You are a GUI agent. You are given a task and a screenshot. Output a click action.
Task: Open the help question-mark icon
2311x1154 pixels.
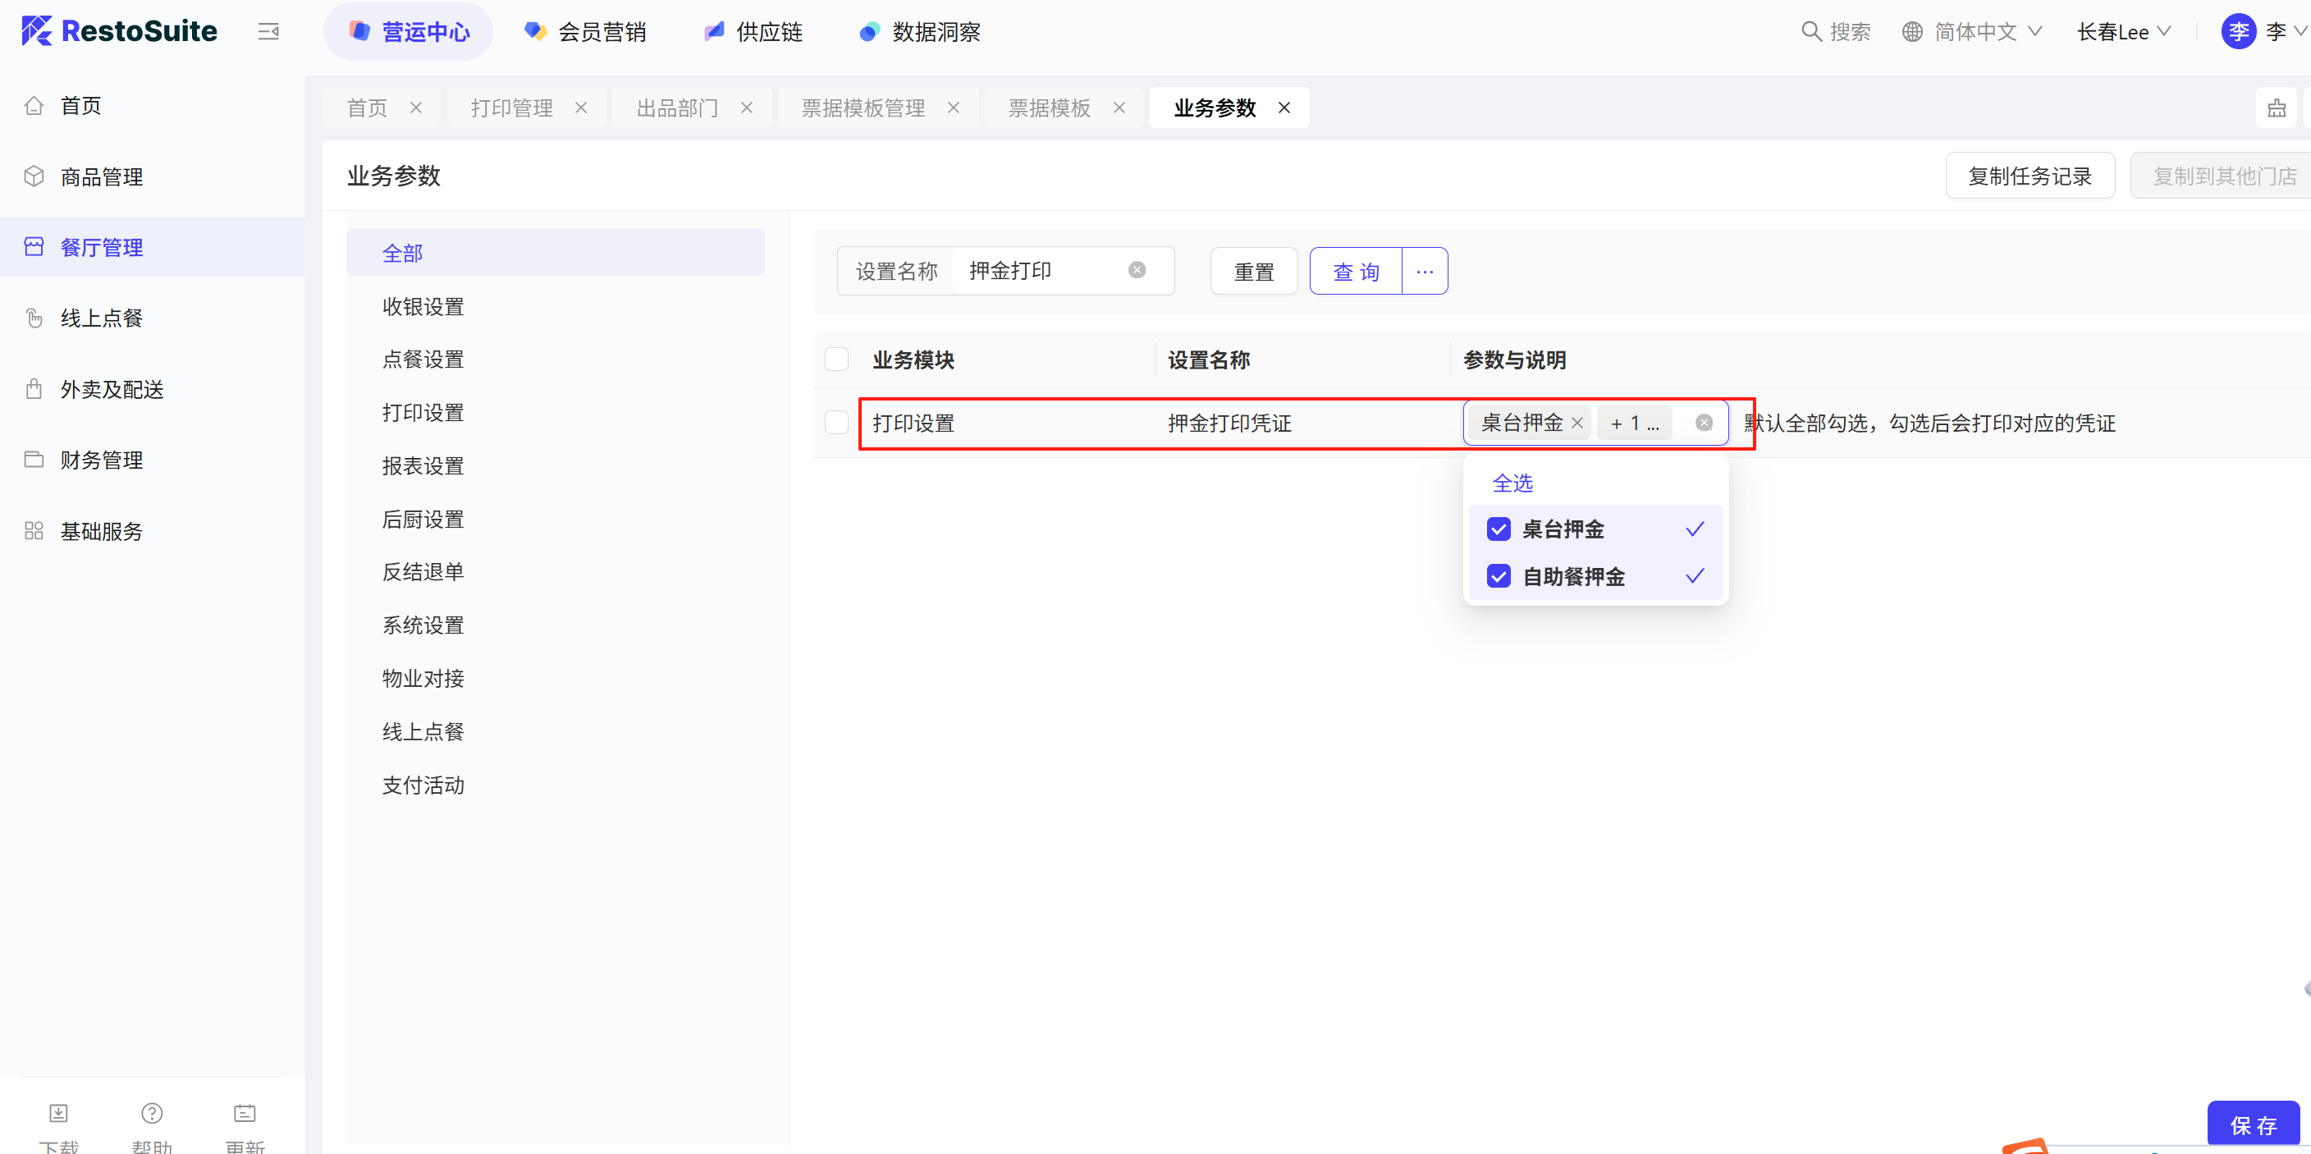click(152, 1113)
